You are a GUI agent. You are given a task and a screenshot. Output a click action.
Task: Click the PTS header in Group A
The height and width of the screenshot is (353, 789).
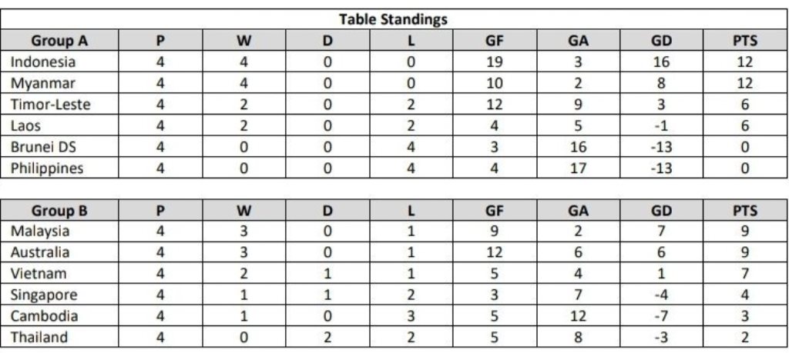click(x=745, y=41)
